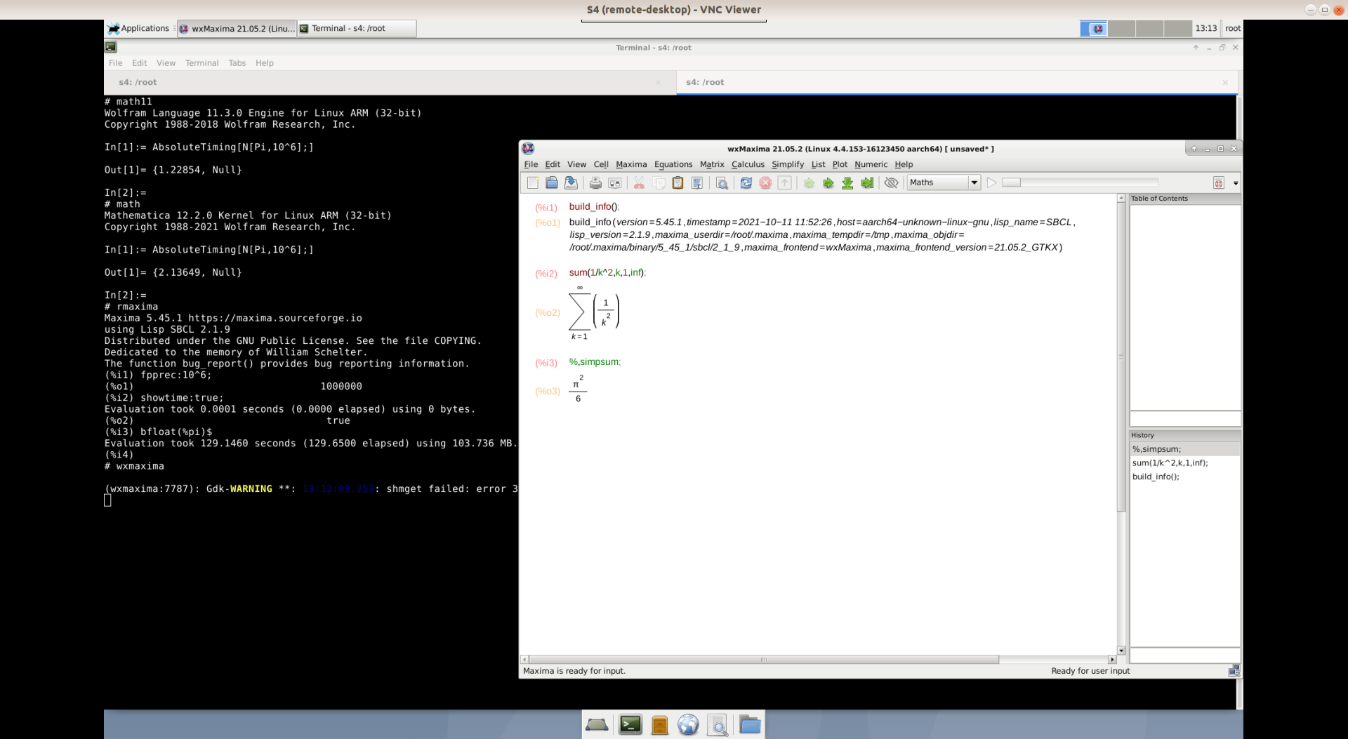1348x739 pixels.
Task: Interrupt the current evaluation
Action: [x=765, y=182]
